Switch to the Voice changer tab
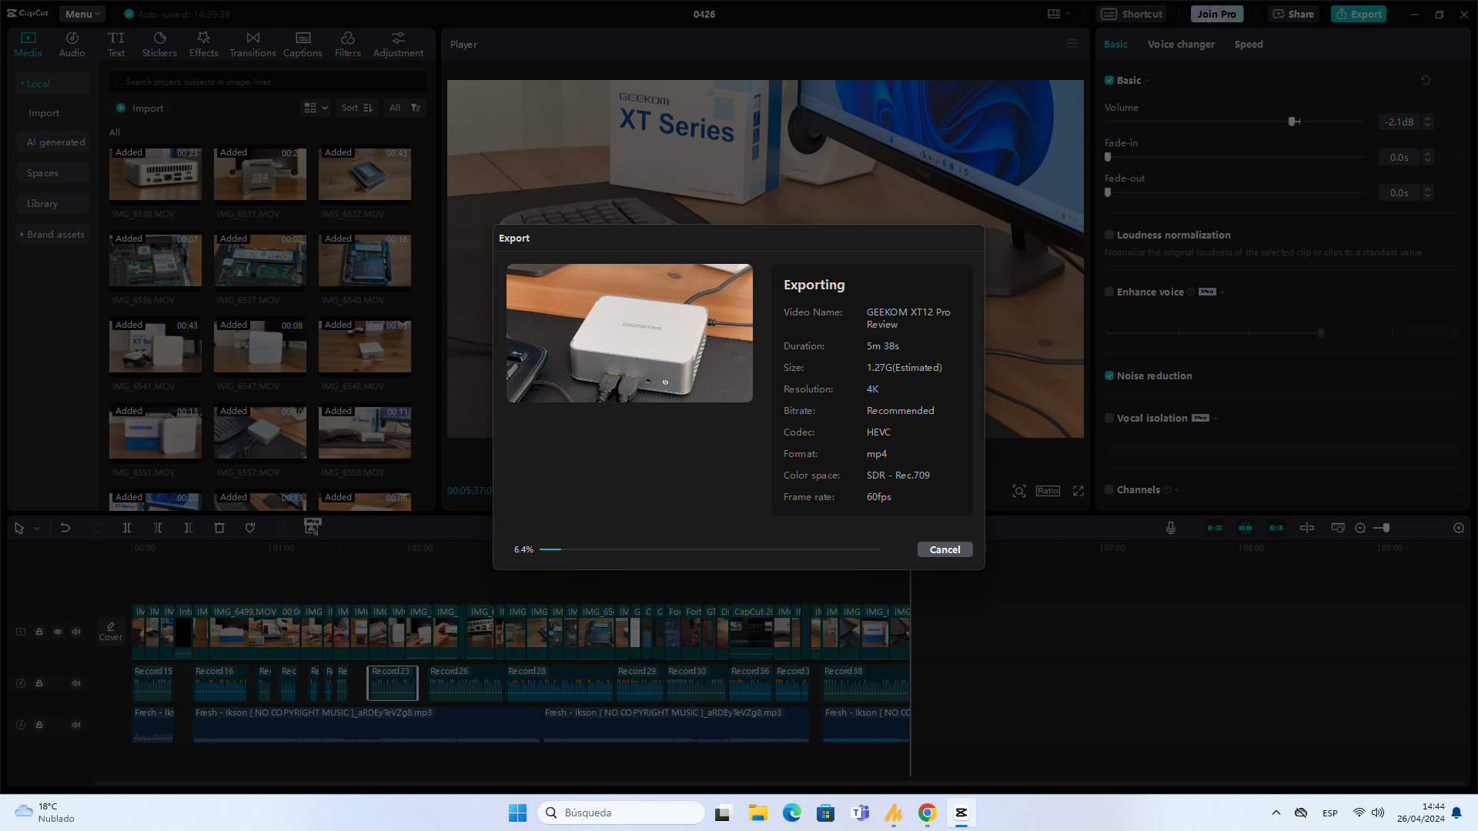 [x=1181, y=44]
